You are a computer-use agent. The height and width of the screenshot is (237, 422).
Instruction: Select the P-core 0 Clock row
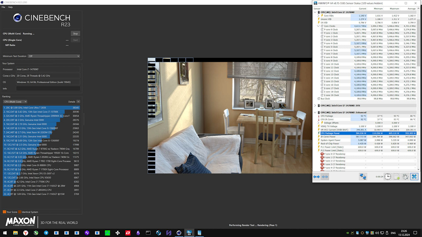367,29
